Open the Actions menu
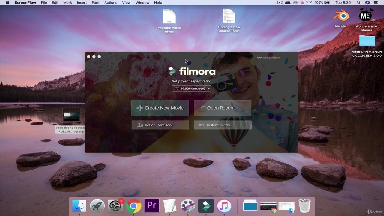This screenshot has width=384, height=216. point(111,3)
